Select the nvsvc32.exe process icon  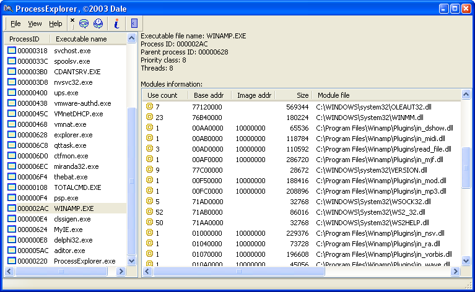tap(12, 82)
